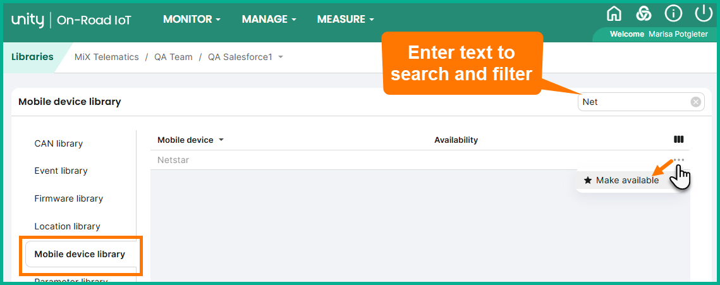
Task: Open the CAN library tab
Action: [x=59, y=143]
